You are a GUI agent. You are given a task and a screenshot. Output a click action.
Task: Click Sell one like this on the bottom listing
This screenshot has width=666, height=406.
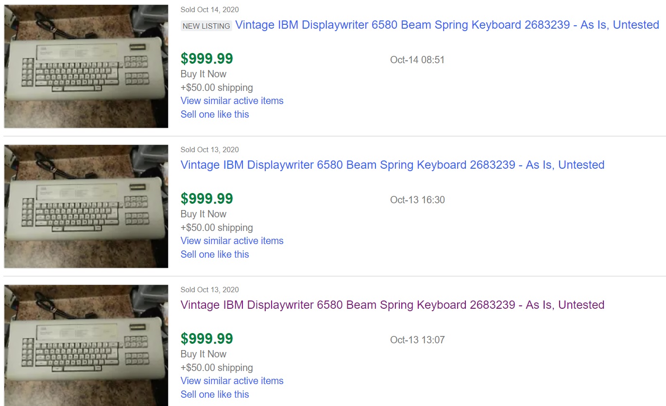[x=215, y=394]
